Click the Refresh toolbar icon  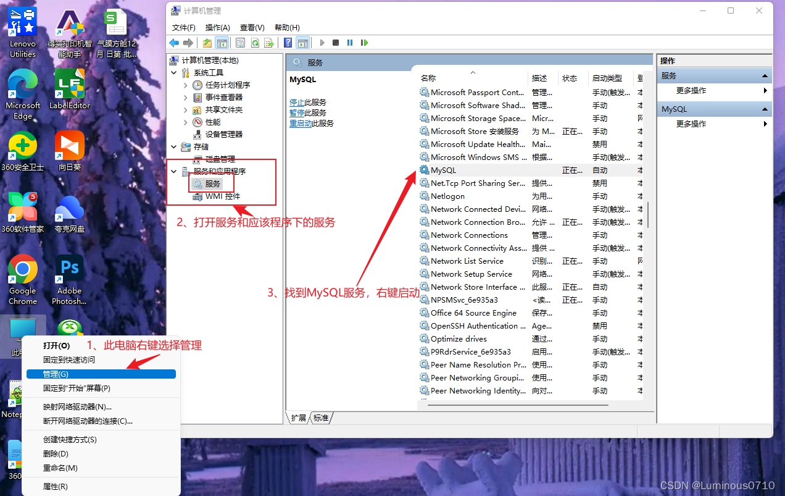tap(254, 43)
